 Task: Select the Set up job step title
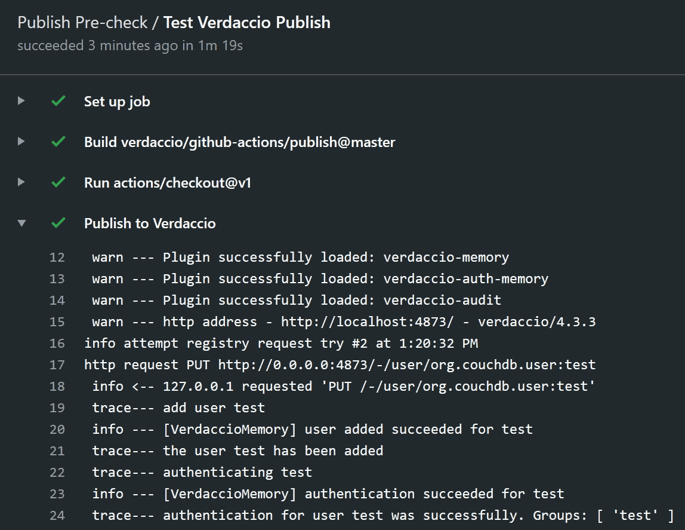tap(117, 102)
